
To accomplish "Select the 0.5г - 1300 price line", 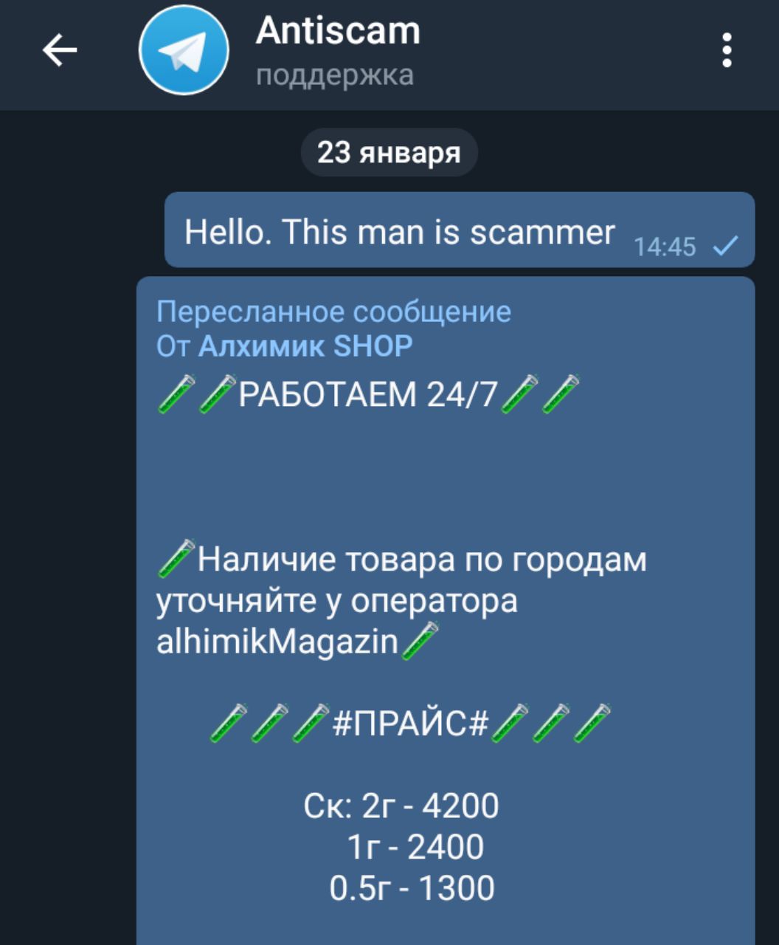I will coord(412,888).
